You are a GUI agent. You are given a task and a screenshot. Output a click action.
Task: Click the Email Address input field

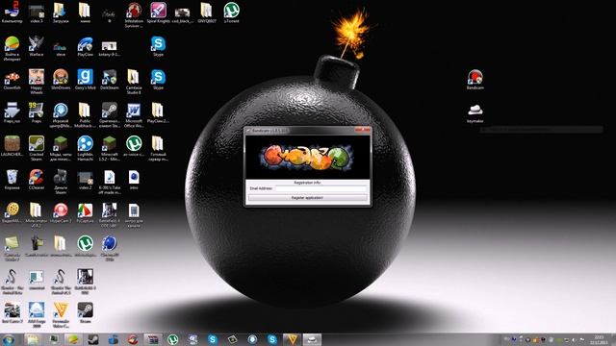(321, 188)
